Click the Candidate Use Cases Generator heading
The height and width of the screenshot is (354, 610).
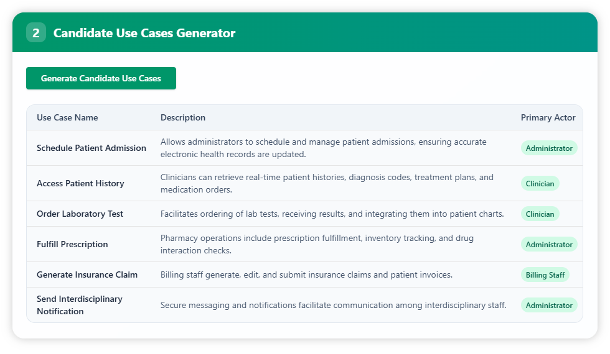click(144, 33)
